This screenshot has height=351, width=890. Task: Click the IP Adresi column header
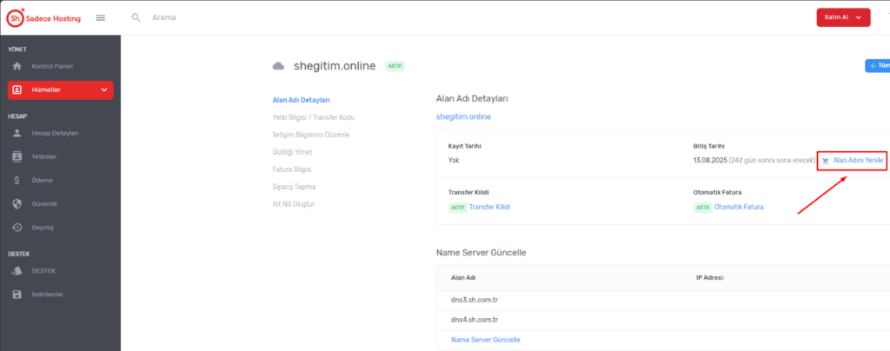click(x=711, y=278)
